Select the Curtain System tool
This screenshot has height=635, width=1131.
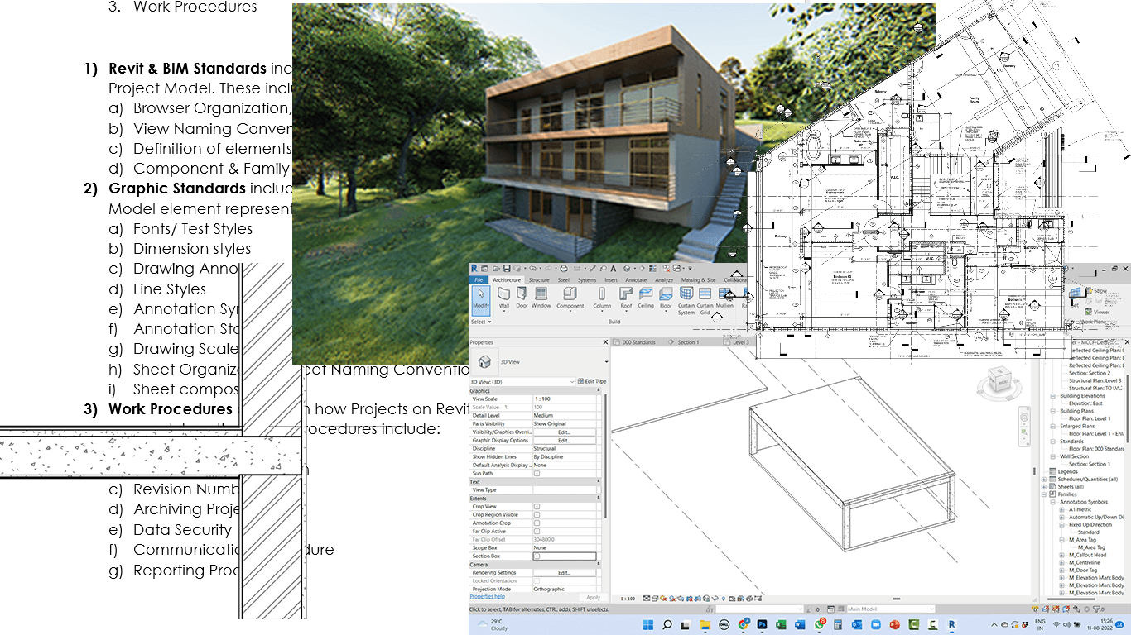click(686, 301)
